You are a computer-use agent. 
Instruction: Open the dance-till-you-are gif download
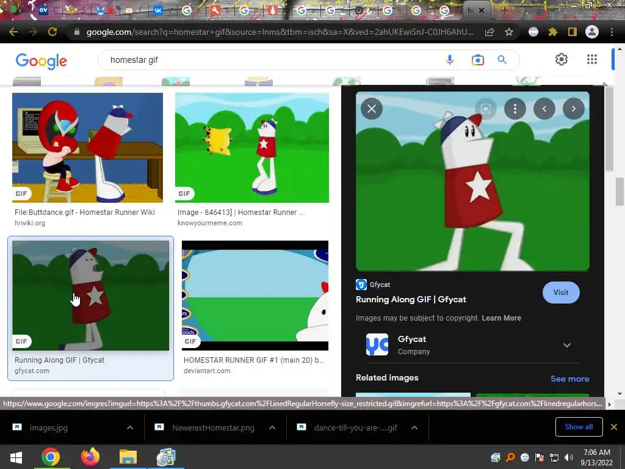pyautogui.click(x=356, y=427)
